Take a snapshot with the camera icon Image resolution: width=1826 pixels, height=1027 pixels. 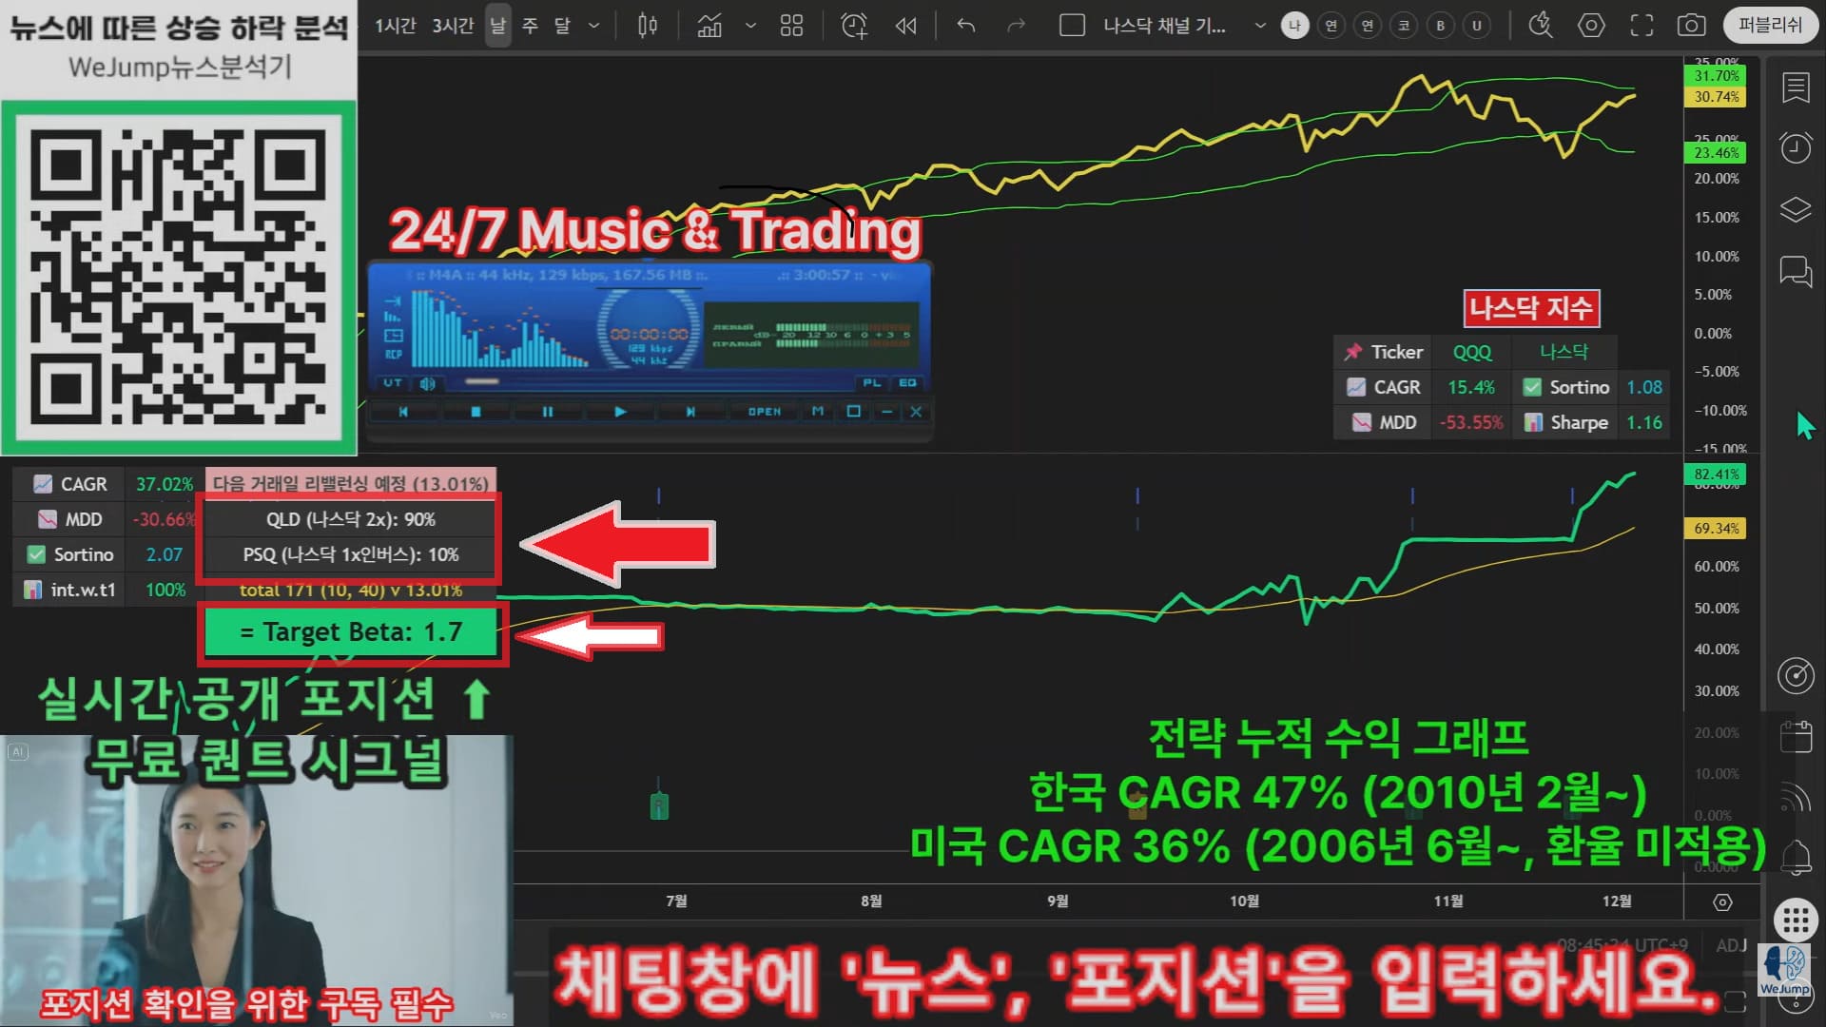tap(1691, 26)
